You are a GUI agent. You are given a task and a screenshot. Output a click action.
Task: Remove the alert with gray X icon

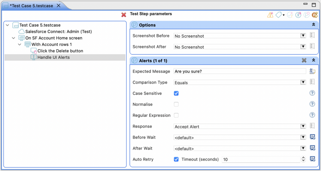tap(304, 60)
